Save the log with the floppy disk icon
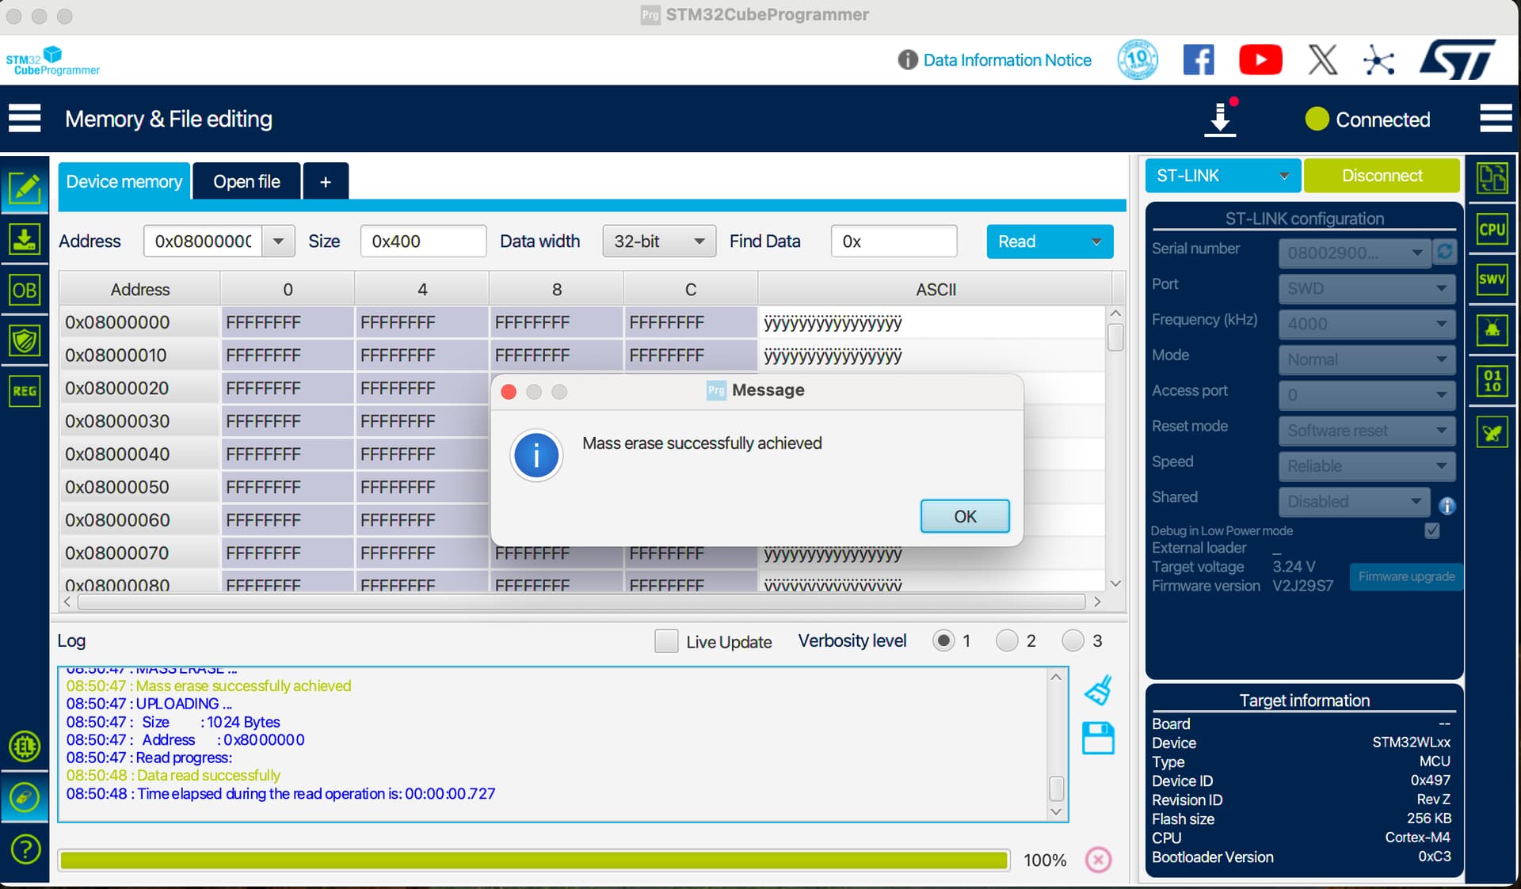This screenshot has width=1521, height=889. (x=1098, y=738)
